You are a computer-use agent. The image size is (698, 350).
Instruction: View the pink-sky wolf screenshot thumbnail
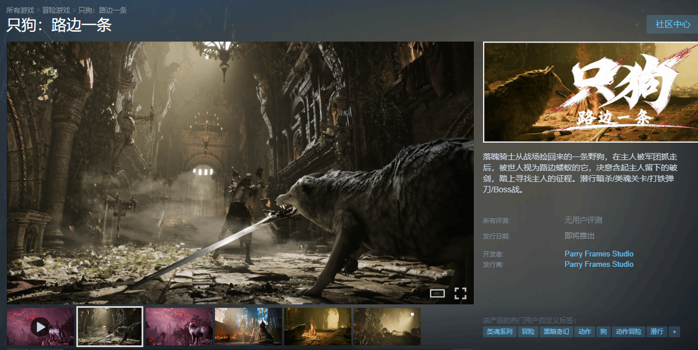(179, 326)
